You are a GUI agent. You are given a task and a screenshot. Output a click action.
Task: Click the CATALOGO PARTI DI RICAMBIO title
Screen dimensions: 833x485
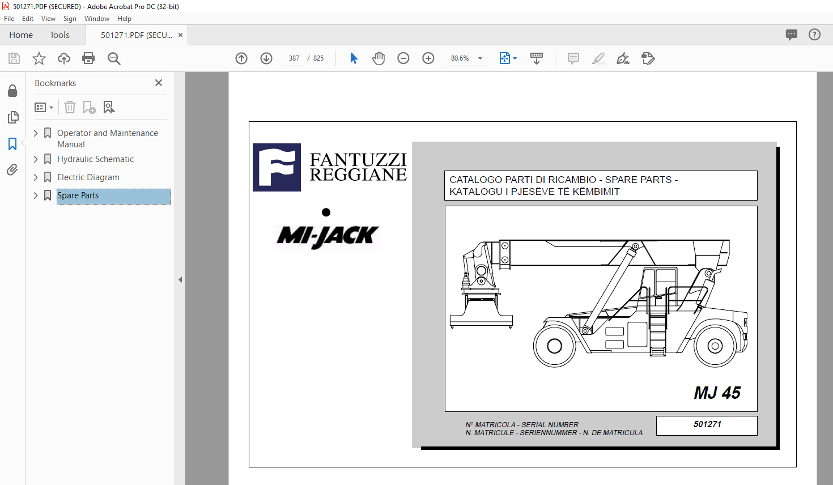pos(564,186)
